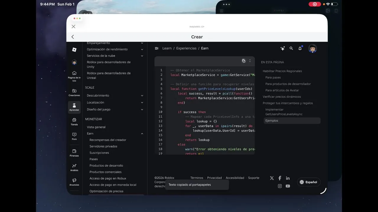Open Anuncios in the sidebar
Screen dimensions: 378x212
[74, 182]
